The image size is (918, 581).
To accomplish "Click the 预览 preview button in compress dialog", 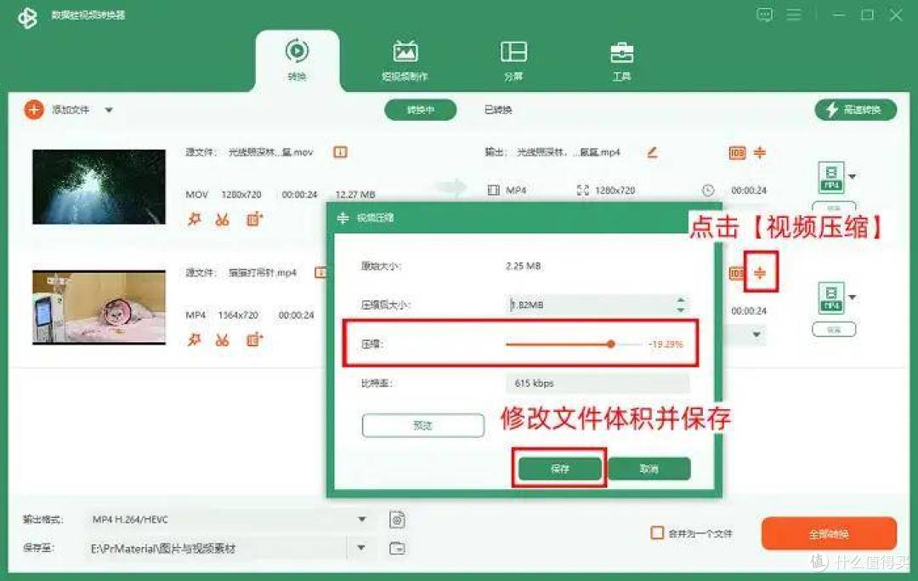I will (x=422, y=425).
